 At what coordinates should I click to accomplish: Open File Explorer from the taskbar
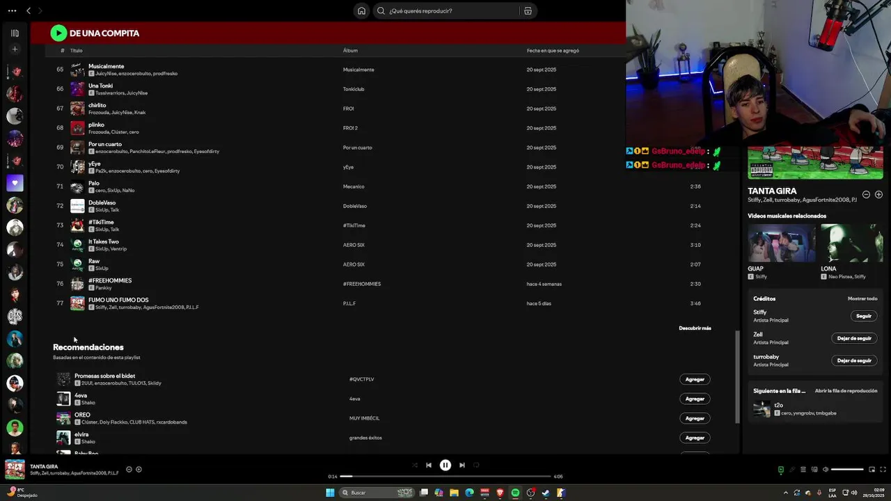tap(454, 493)
